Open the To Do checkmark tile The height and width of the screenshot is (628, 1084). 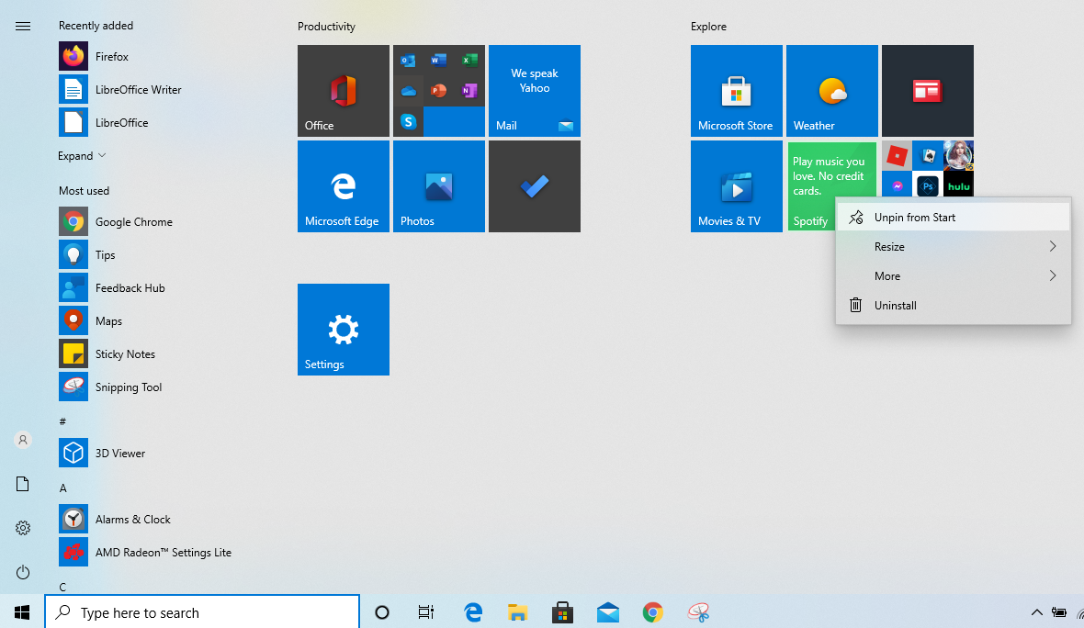click(535, 186)
